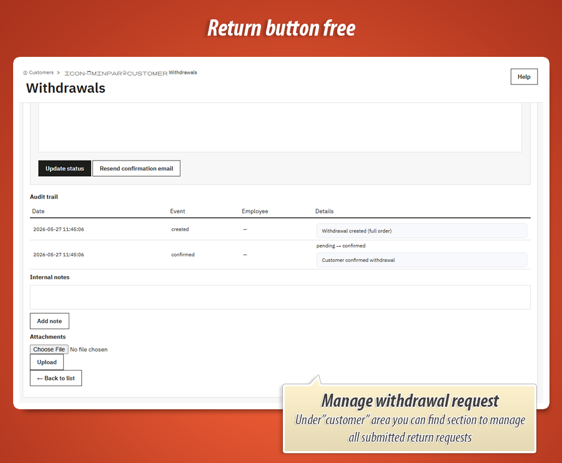Click date in the confirmed event row
Screen dimensions: 562x463
59,255
